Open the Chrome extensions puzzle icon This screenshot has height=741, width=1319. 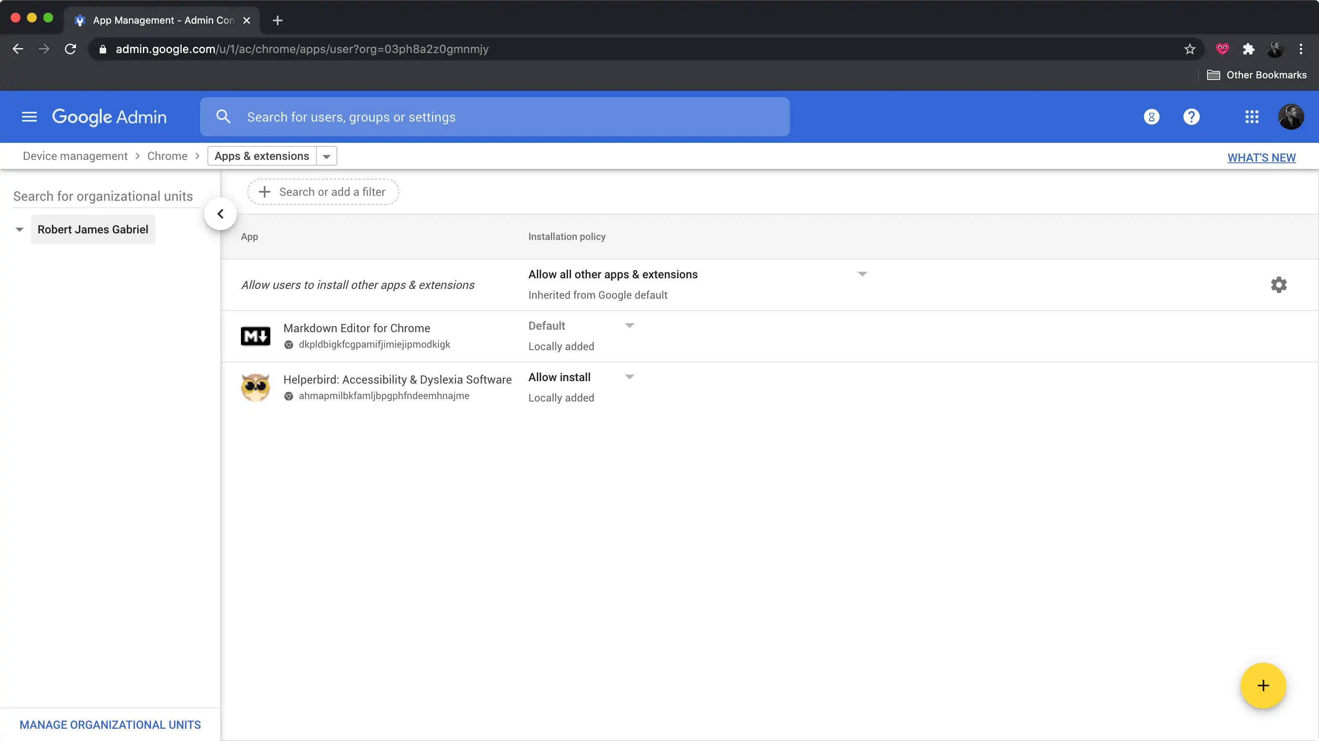pos(1248,49)
